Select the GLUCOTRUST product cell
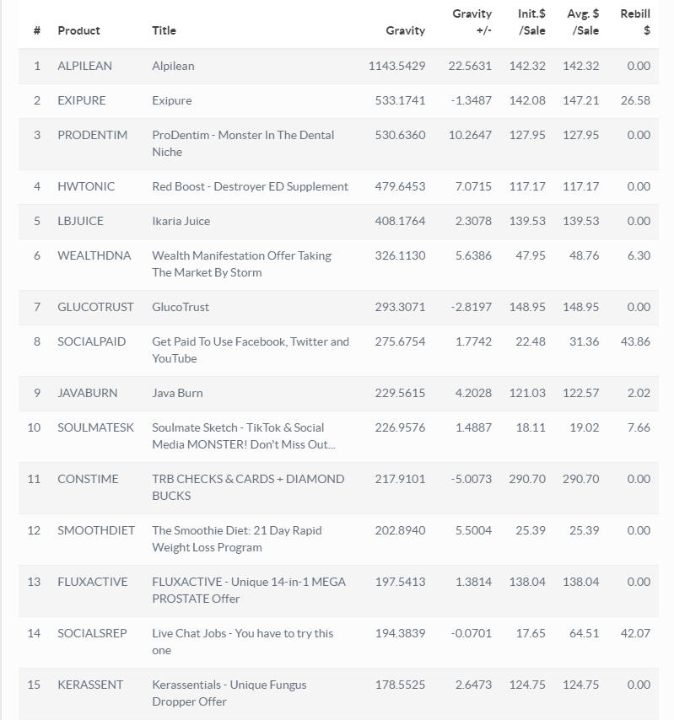This screenshot has height=720, width=674. tap(95, 307)
